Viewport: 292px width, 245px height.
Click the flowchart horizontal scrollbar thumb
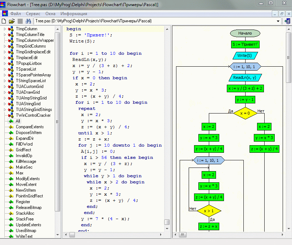tap(183, 235)
